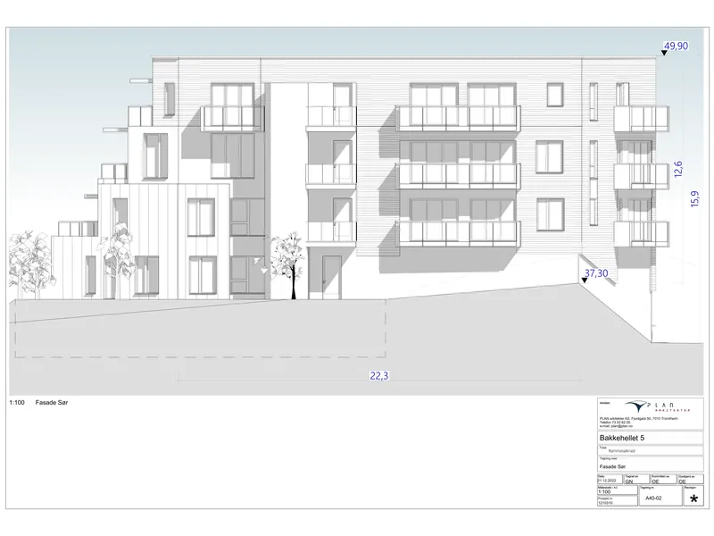Click Fasade Sør in the title block
714x536 pixels.
click(612, 466)
